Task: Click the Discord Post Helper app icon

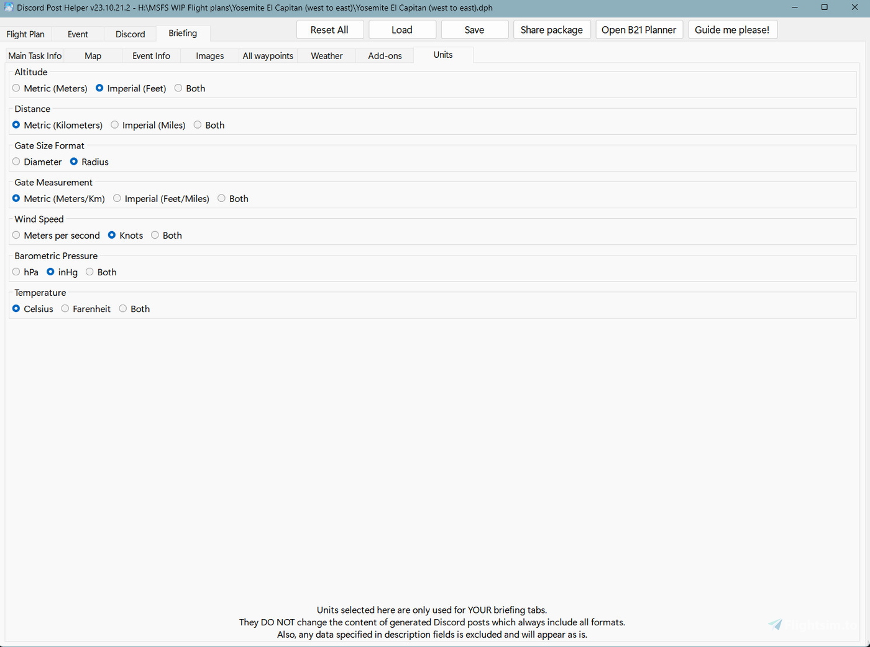Action: point(8,8)
